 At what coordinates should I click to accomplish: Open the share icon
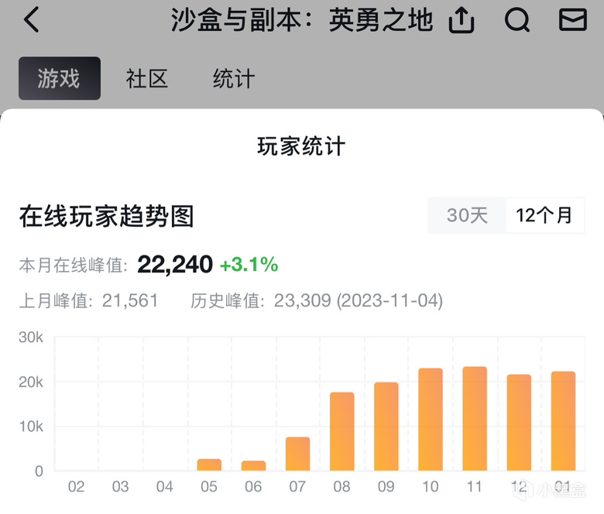[x=461, y=20]
